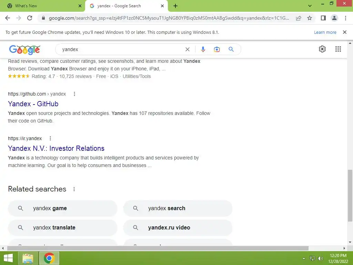Search for yandex translate
Screen dimensions: 353x265
(x=63, y=228)
